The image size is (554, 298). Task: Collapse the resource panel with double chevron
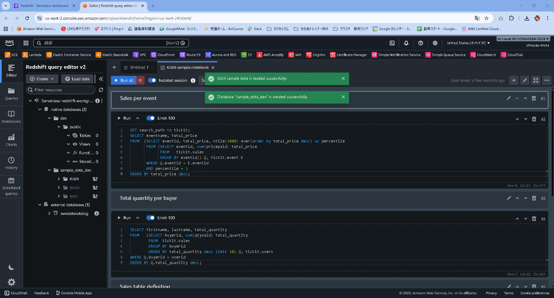click(101, 79)
